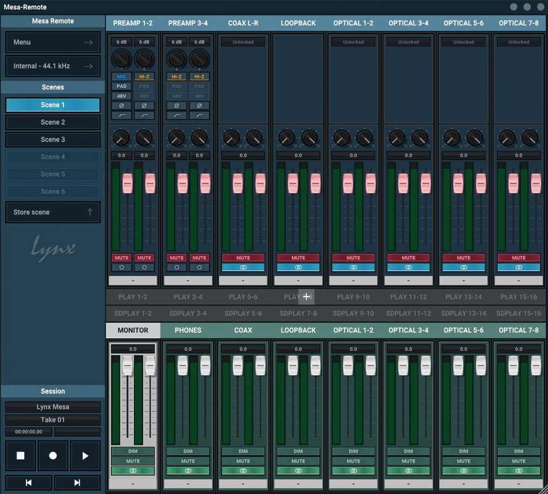Toggle MIC input mode on preamp 1
The width and height of the screenshot is (548, 494).
[x=122, y=76]
